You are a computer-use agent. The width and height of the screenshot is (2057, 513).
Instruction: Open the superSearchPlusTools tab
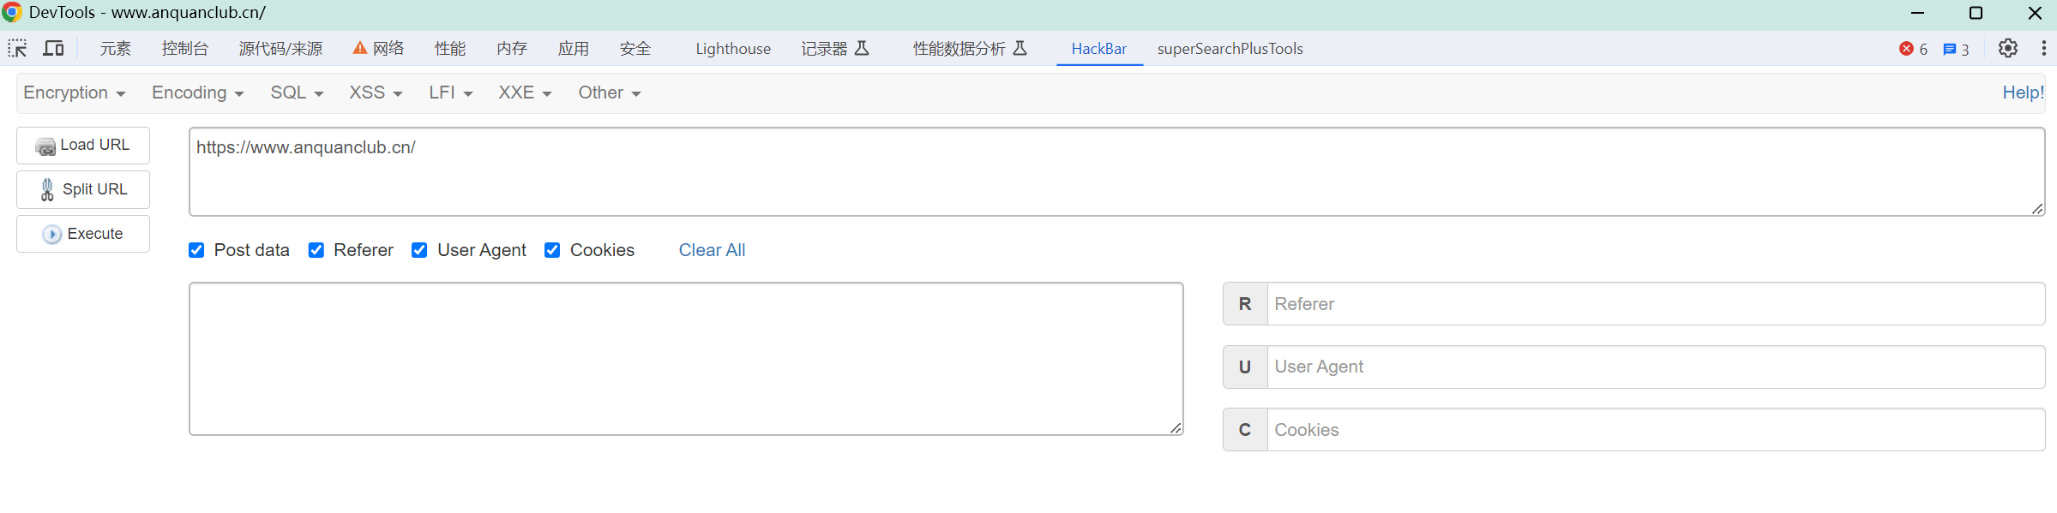coord(1230,49)
